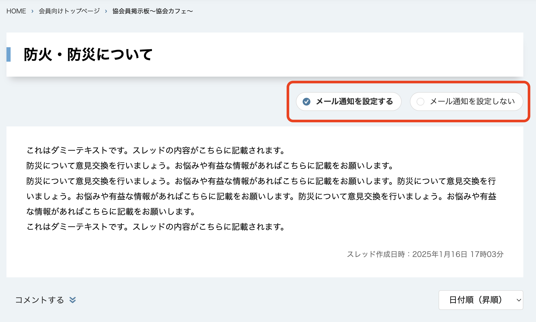Screen dimensions: 536x322
Task: Click the double-chevron icon next to コメントする
Action: click(x=73, y=300)
